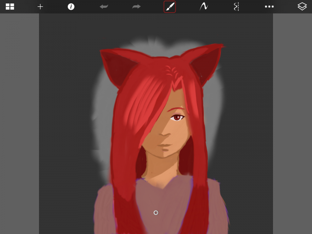The height and width of the screenshot is (234, 312).
Task: Tap the brush puck on the canvas
Action: click(x=156, y=213)
